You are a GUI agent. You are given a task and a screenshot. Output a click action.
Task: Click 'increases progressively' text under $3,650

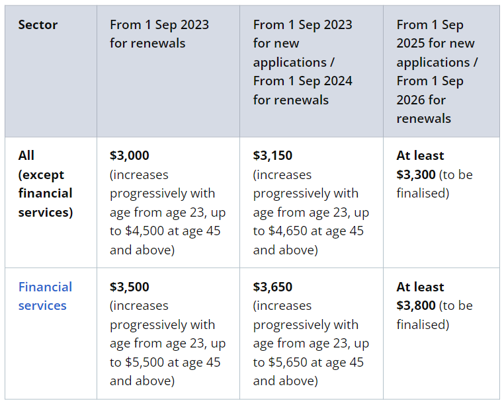tap(305, 315)
